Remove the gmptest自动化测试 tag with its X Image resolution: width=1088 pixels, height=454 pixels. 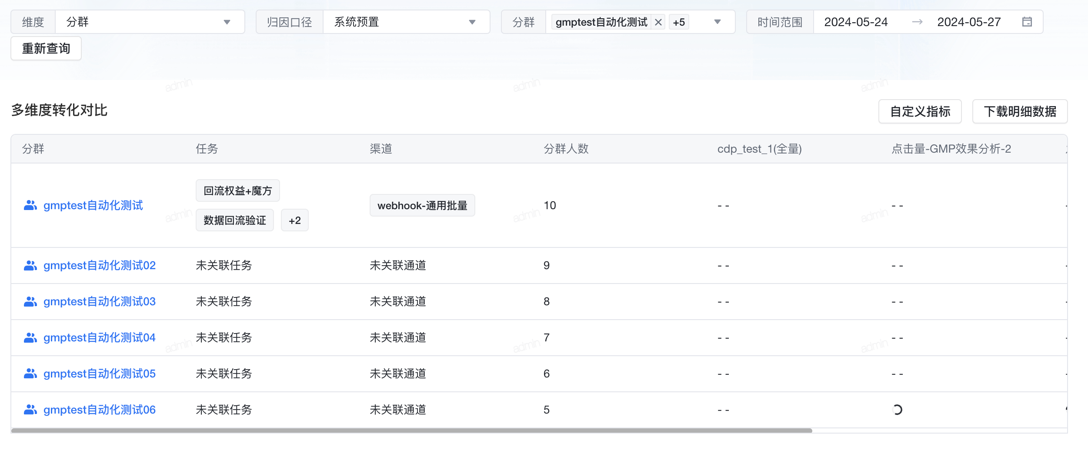658,22
